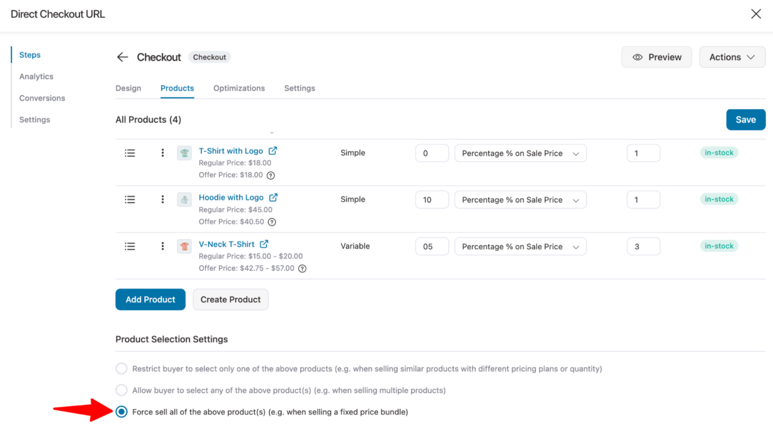This screenshot has width=773, height=434.
Task: Click the help icon next to T-Shirt Offer Price
Action: [271, 175]
